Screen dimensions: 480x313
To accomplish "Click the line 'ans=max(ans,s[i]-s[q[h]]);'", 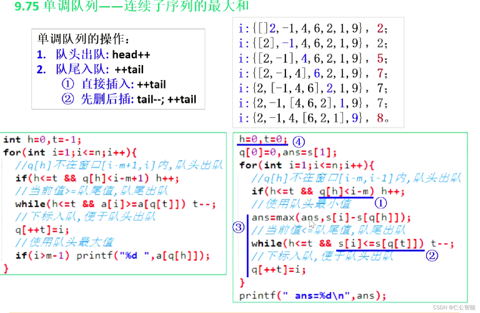I will pos(331,217).
